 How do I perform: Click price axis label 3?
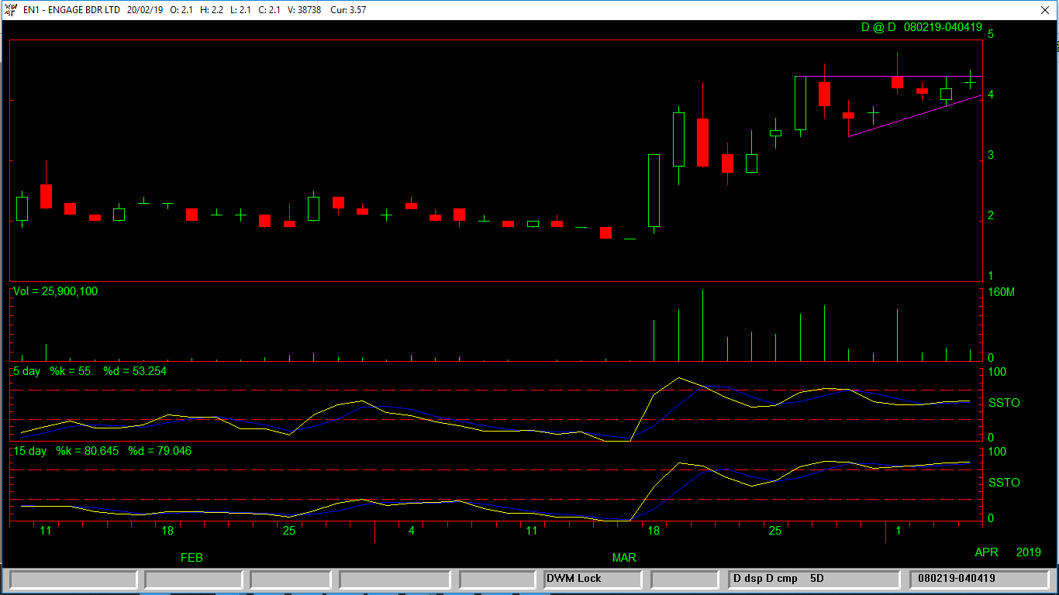click(x=992, y=156)
